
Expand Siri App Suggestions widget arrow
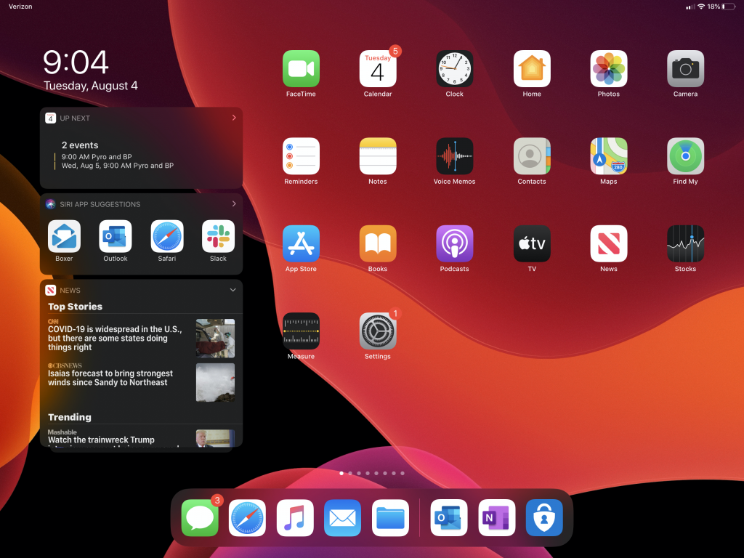point(233,204)
